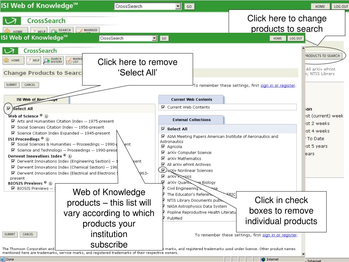Select the External Collections tab

point(192,120)
